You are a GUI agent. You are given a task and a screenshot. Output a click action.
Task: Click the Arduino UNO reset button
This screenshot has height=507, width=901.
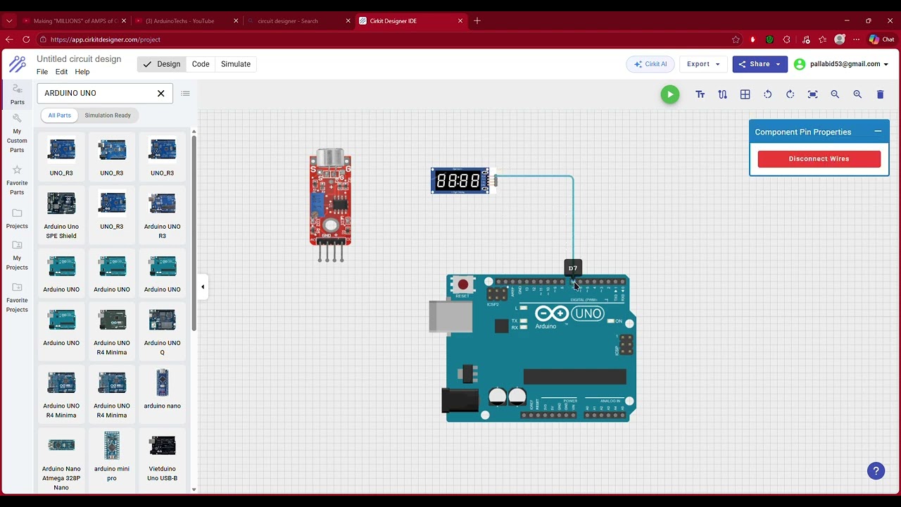[x=462, y=284]
